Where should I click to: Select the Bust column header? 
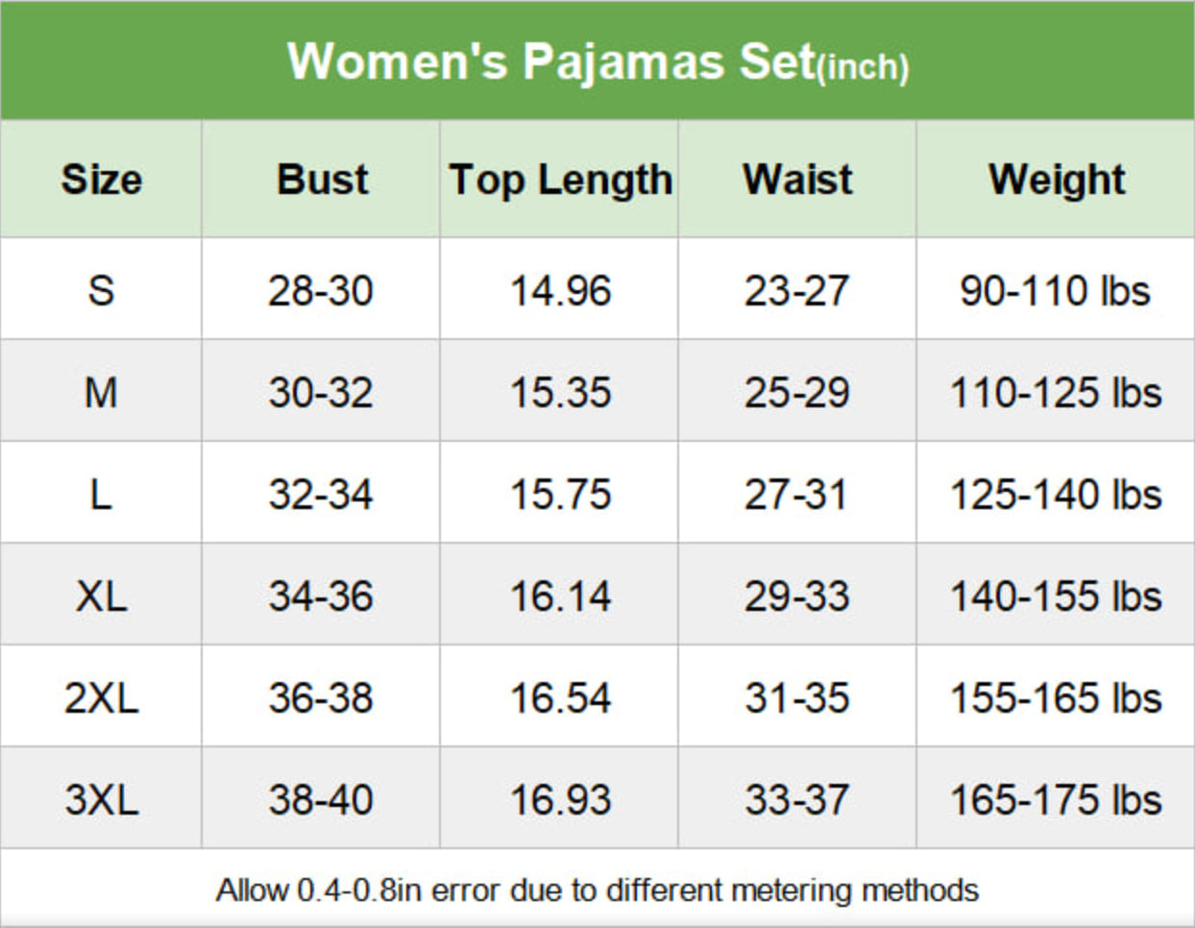click(x=322, y=180)
